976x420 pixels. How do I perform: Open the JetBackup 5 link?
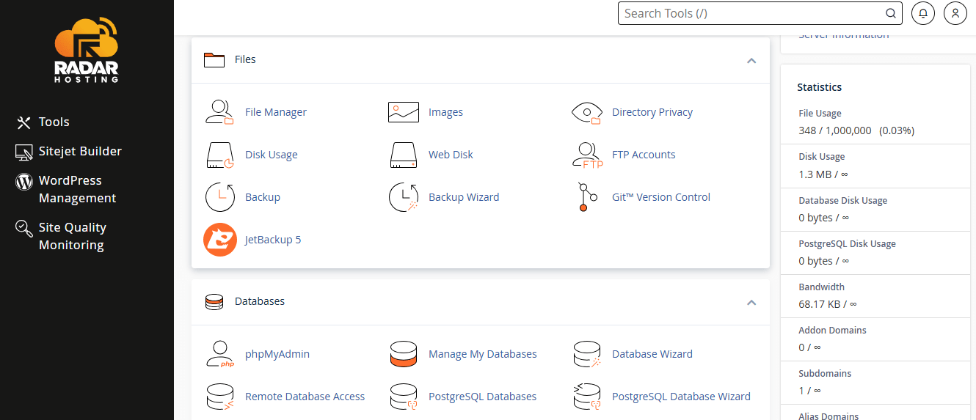point(273,240)
